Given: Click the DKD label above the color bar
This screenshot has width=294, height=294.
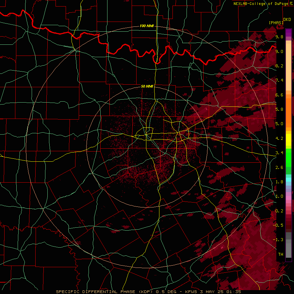Looking at the screenshot, I should [x=287, y=20].
